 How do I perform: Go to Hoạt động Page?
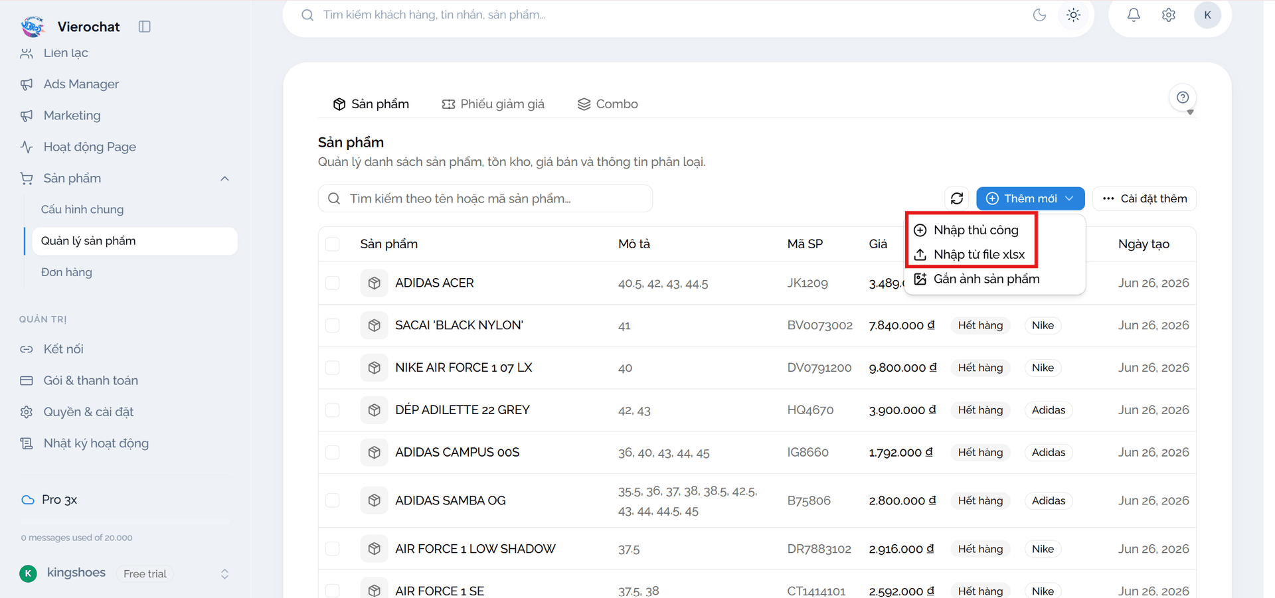(90, 147)
